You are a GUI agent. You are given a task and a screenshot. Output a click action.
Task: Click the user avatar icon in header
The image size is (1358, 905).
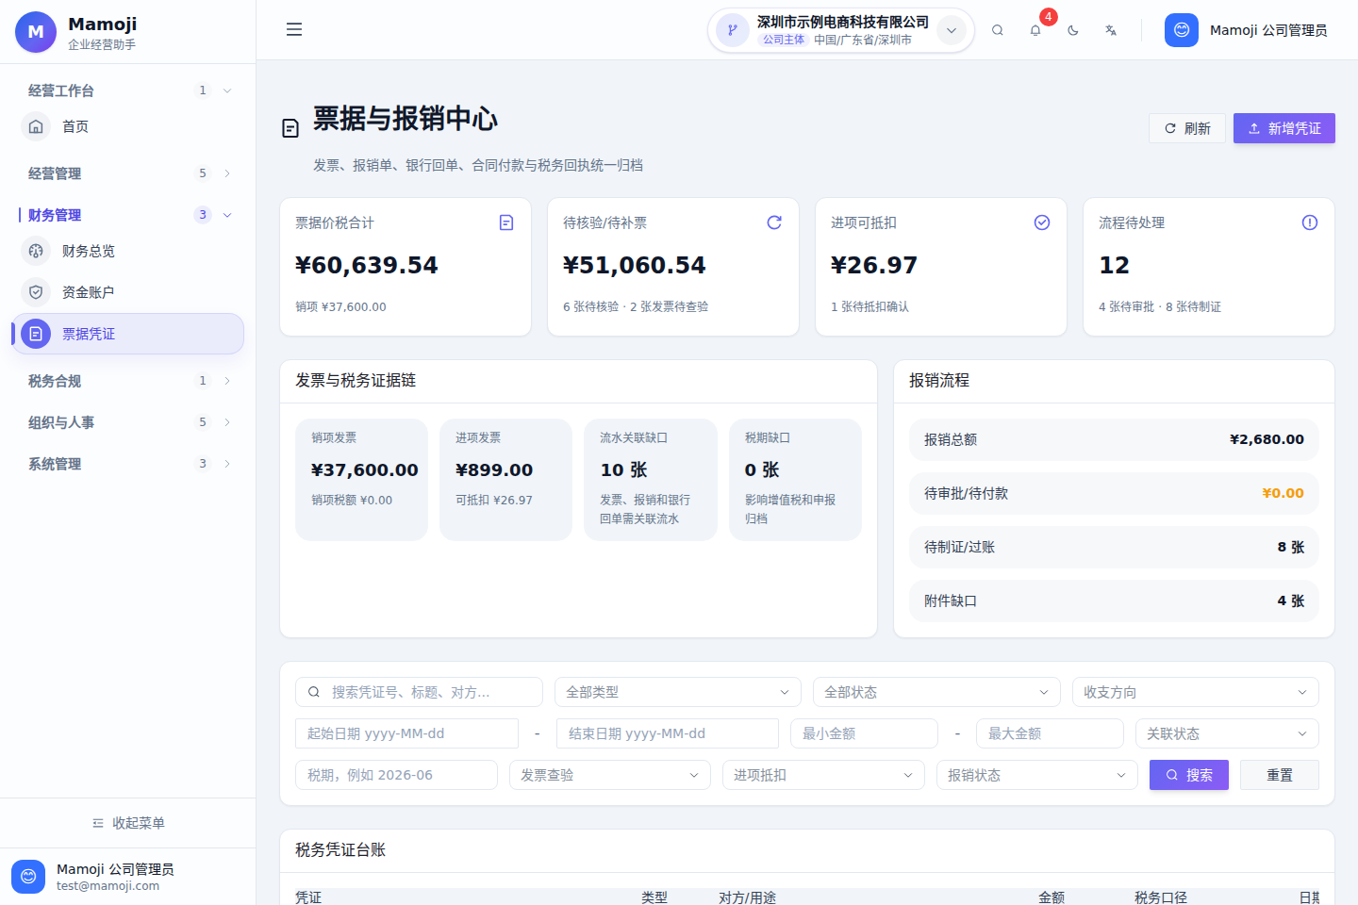click(x=1182, y=30)
